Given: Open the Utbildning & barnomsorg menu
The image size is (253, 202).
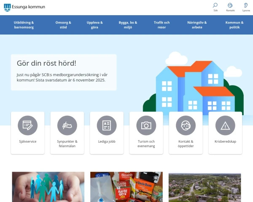Looking at the screenshot, I should tap(24, 25).
